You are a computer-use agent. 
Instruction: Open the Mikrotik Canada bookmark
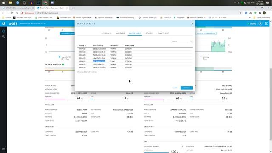point(196,17)
